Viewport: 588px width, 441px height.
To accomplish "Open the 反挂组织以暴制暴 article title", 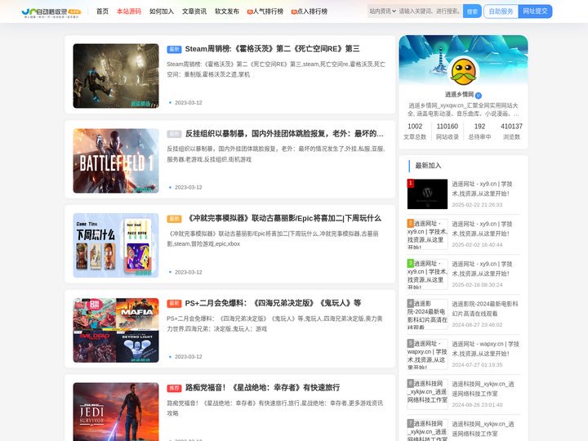I will 284,133.
